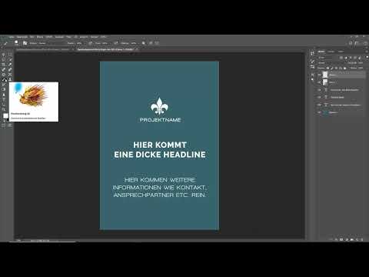Open the Fenster menu
Viewport: 369px width, 277px height.
[95, 37]
